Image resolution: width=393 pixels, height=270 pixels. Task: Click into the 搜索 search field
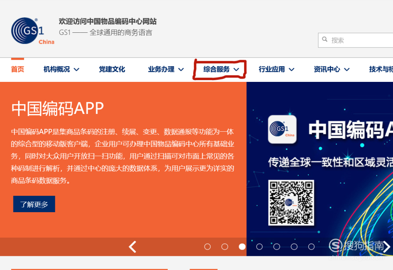356,40
